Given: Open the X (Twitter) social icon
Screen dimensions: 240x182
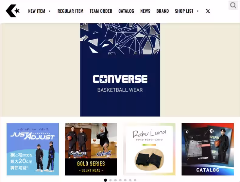Looking at the screenshot, I should tap(208, 11).
